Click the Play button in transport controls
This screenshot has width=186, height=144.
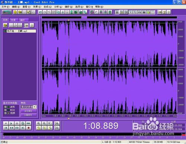[12, 123]
